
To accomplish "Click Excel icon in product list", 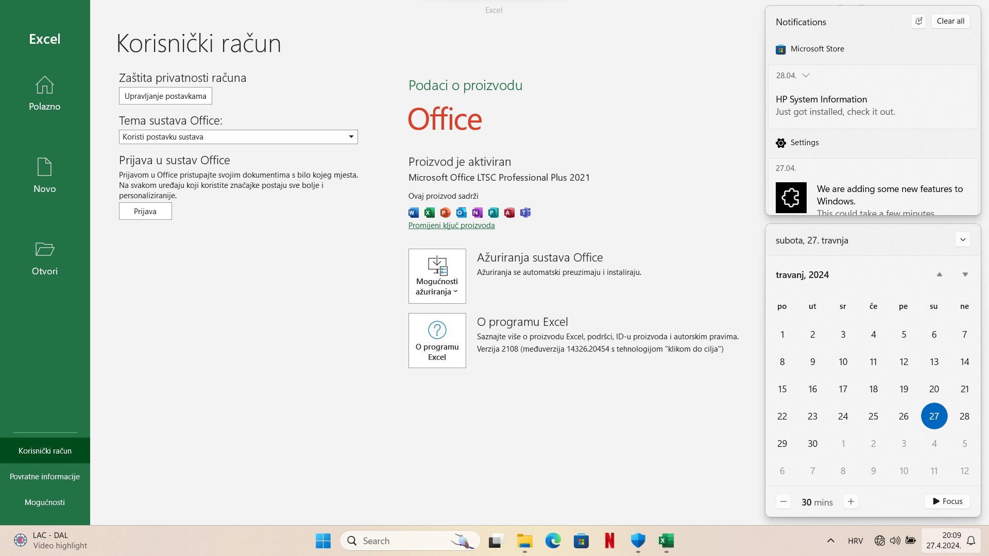I will pyautogui.click(x=430, y=212).
